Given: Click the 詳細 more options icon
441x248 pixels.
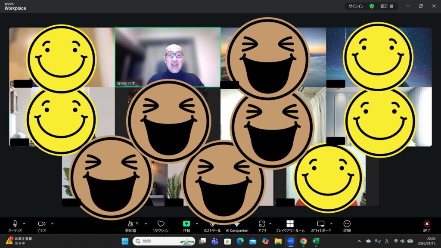Looking at the screenshot, I should point(347,224).
